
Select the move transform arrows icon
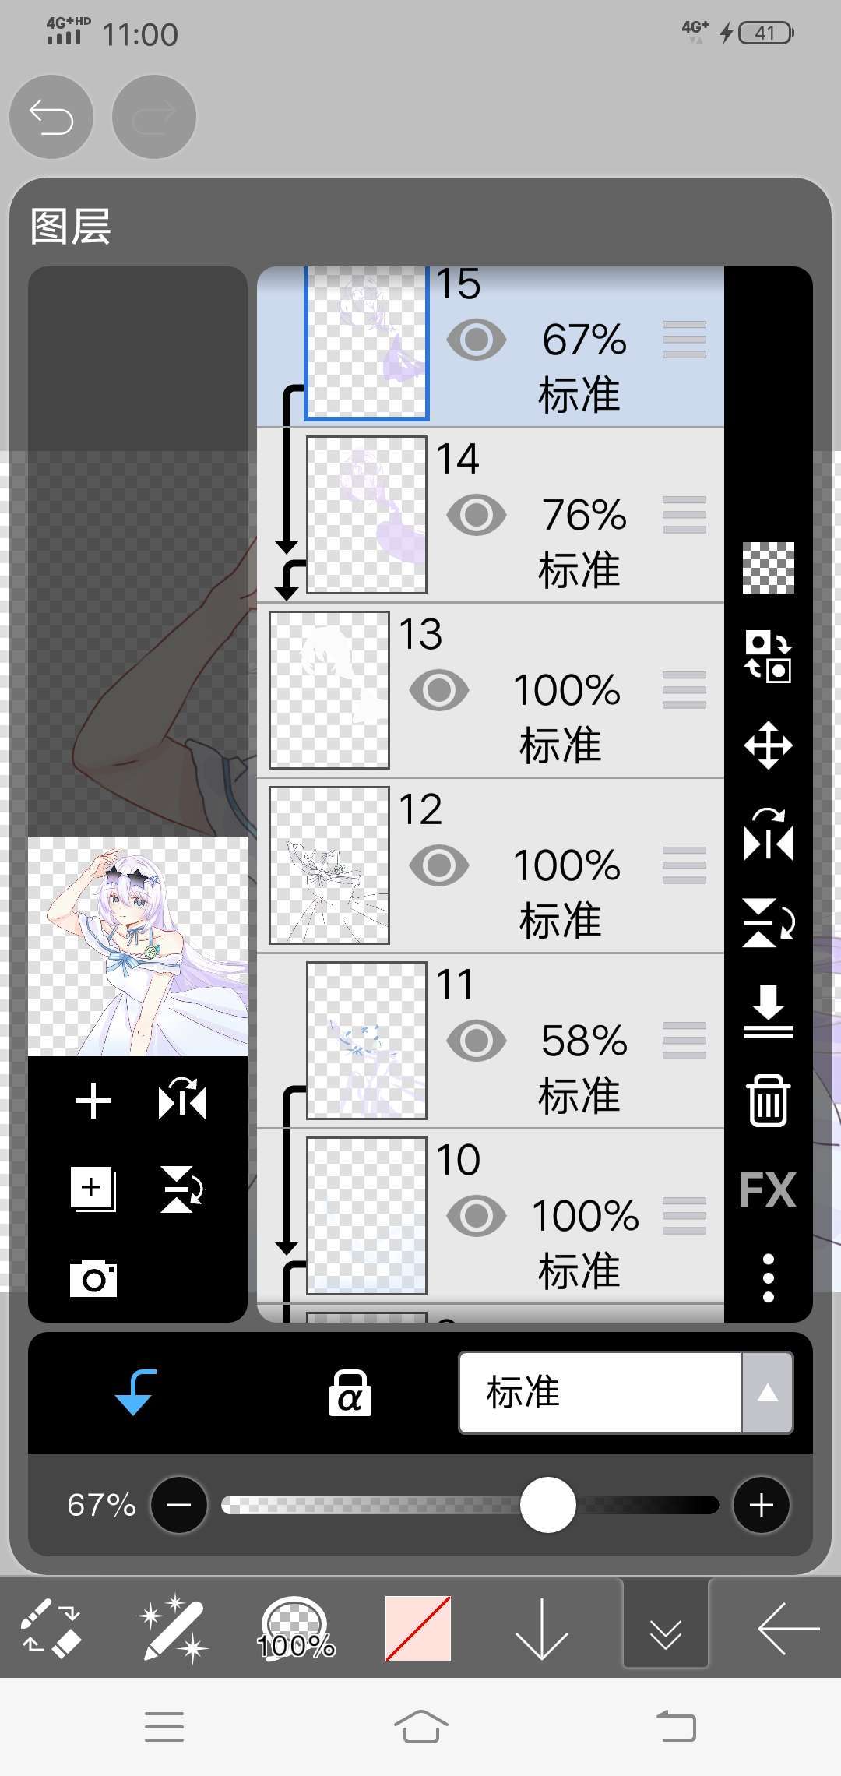[x=769, y=745]
